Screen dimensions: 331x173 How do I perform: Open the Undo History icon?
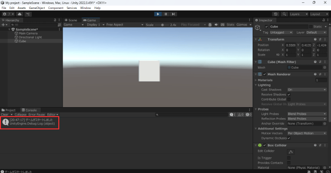click(x=276, y=14)
